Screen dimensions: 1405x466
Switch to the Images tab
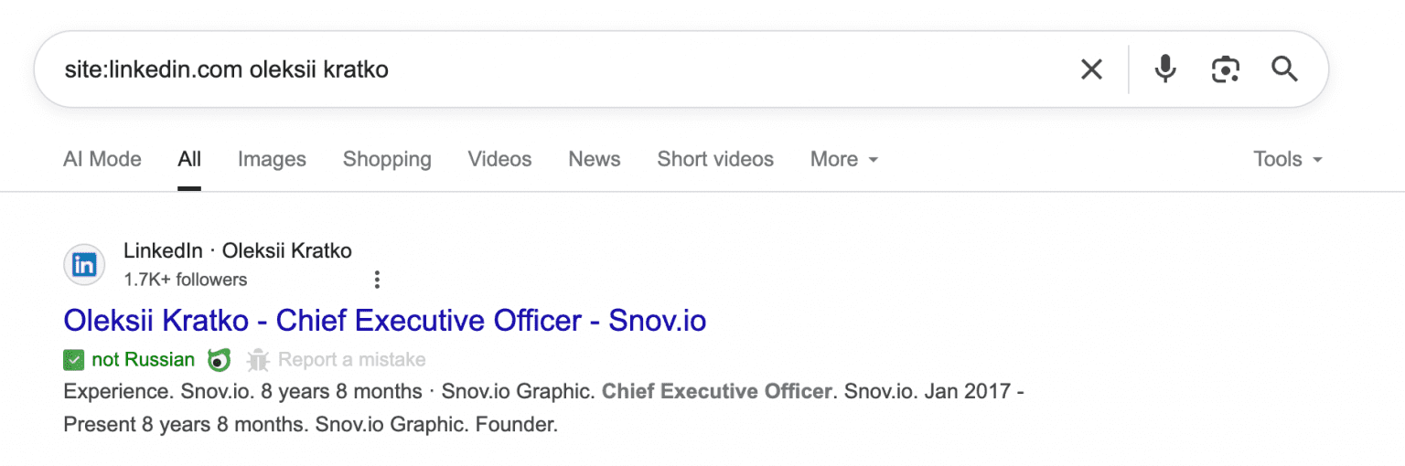pyautogui.click(x=272, y=159)
